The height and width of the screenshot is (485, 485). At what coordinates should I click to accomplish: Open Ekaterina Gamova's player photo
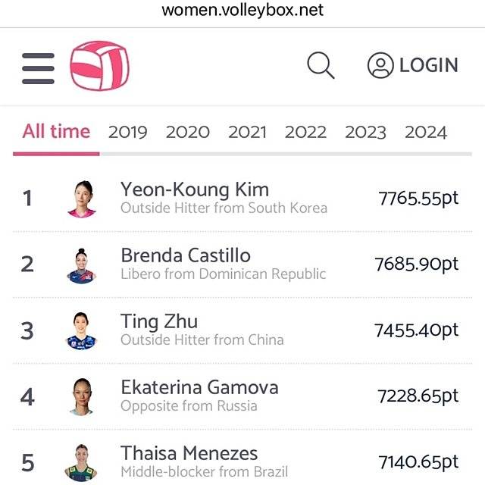pyautogui.click(x=82, y=396)
